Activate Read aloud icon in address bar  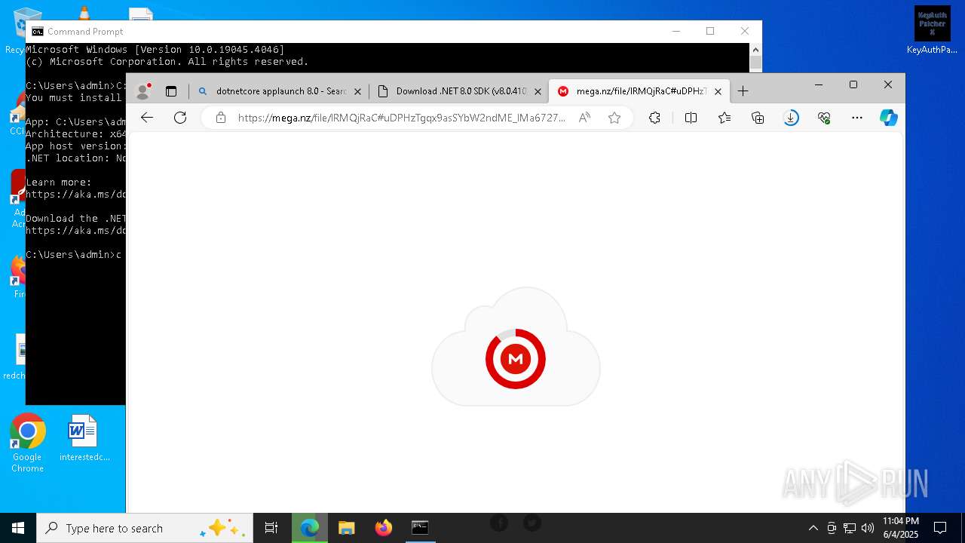pos(584,118)
